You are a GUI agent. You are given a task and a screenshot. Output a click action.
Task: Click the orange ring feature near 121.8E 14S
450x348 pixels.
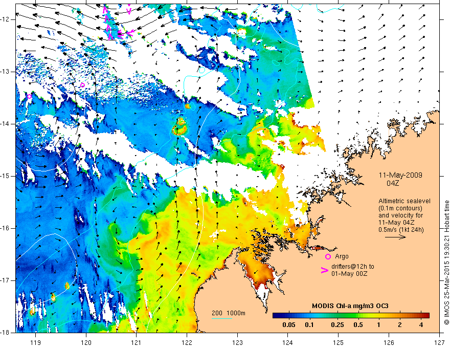pos(179,126)
